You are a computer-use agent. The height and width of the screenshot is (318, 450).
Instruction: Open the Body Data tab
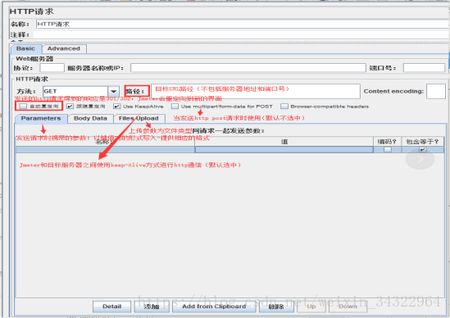(90, 119)
